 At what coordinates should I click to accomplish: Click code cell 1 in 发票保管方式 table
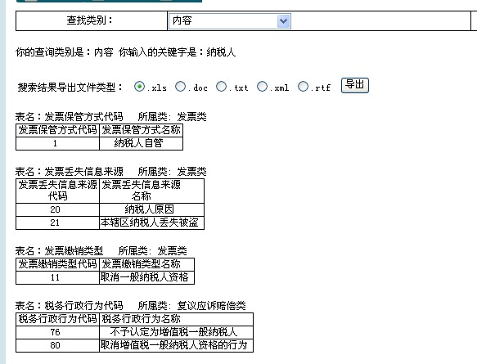tap(57, 143)
